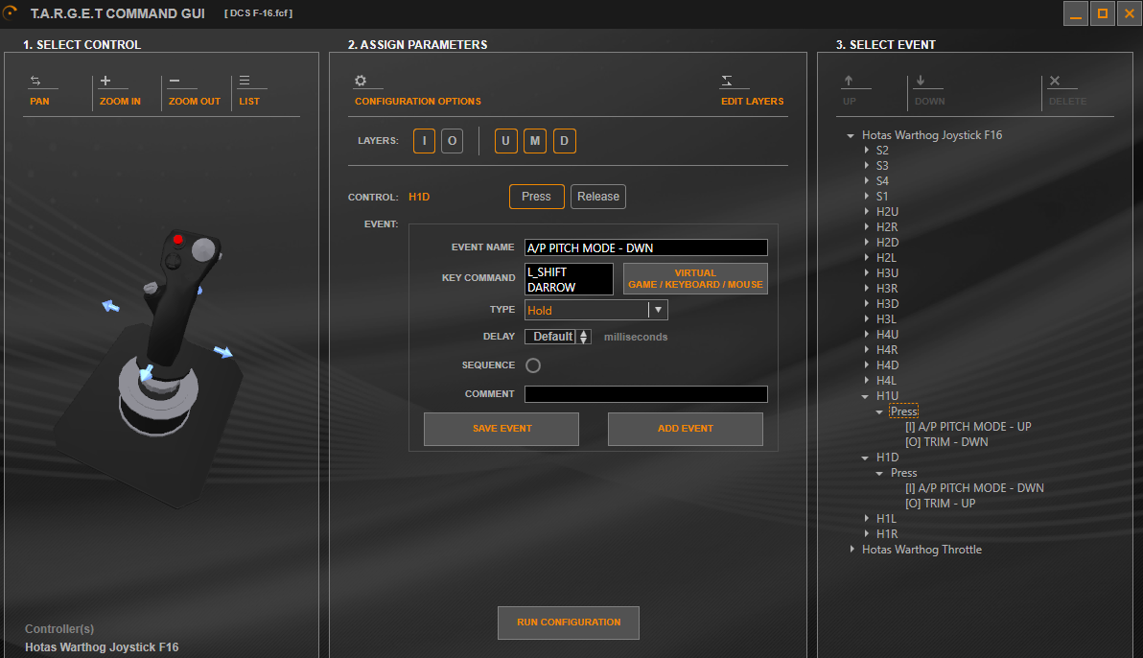Click the PAN toolbar label

click(x=39, y=102)
